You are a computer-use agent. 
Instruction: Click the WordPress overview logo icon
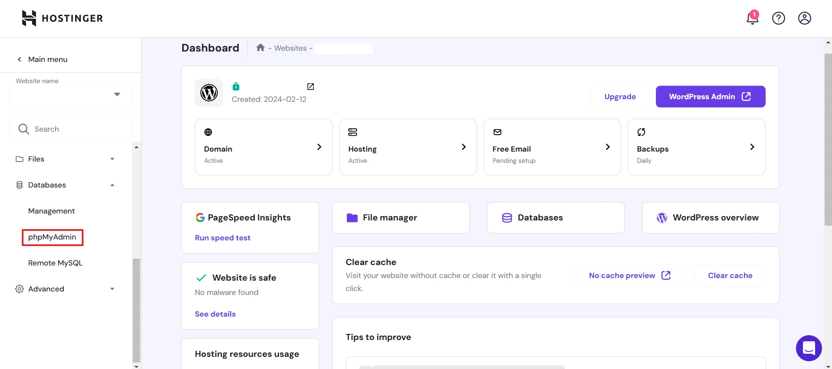[x=662, y=218]
